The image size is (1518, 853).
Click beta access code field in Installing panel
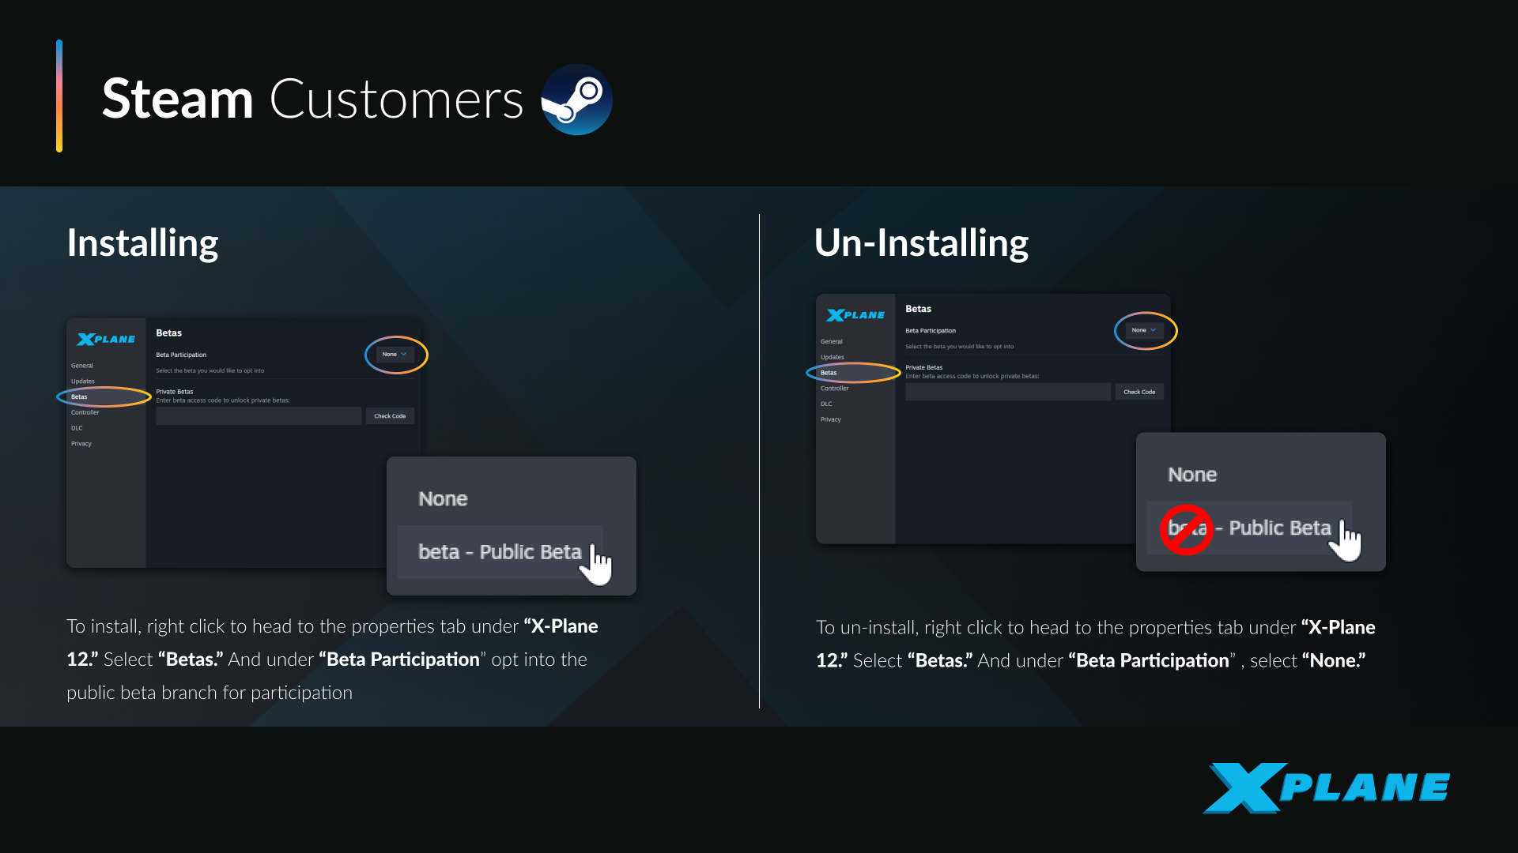tap(258, 416)
